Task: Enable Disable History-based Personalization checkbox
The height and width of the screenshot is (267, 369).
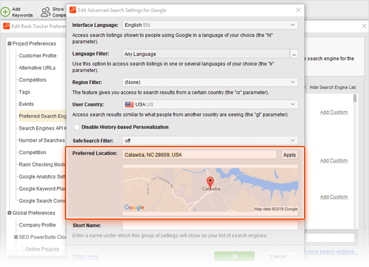Action: (77, 127)
